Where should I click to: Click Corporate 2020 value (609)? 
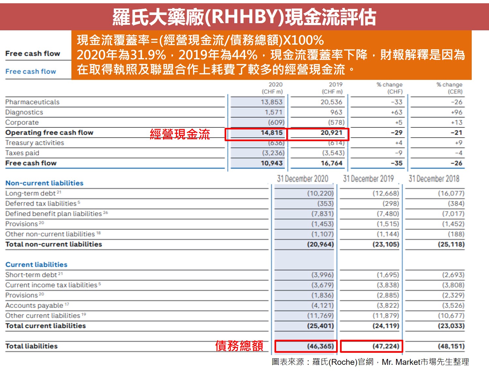276,122
